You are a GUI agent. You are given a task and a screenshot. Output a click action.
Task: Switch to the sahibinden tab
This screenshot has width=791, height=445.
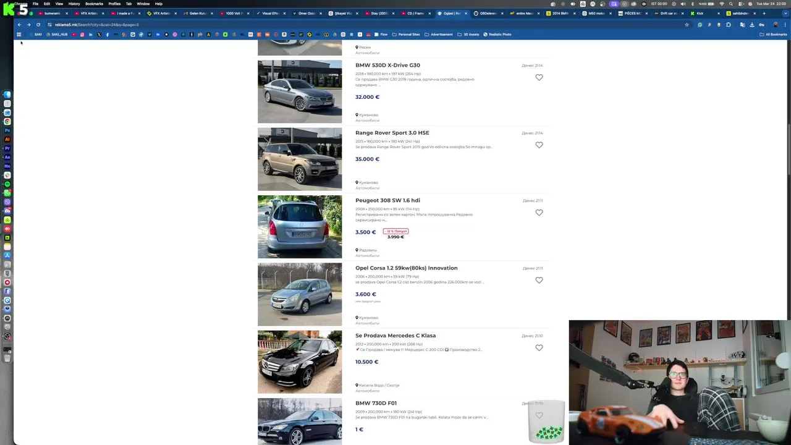pos(742,13)
